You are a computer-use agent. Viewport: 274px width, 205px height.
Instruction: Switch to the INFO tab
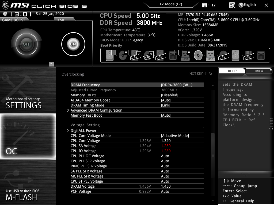pos(259,71)
